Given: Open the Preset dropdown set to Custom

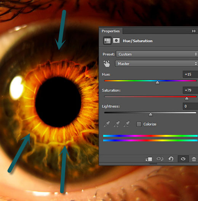Looking at the screenshot, I should 157,54.
